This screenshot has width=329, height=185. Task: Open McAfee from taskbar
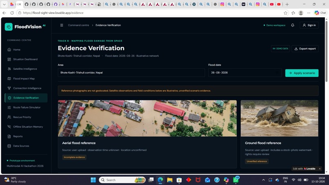pos(198,180)
